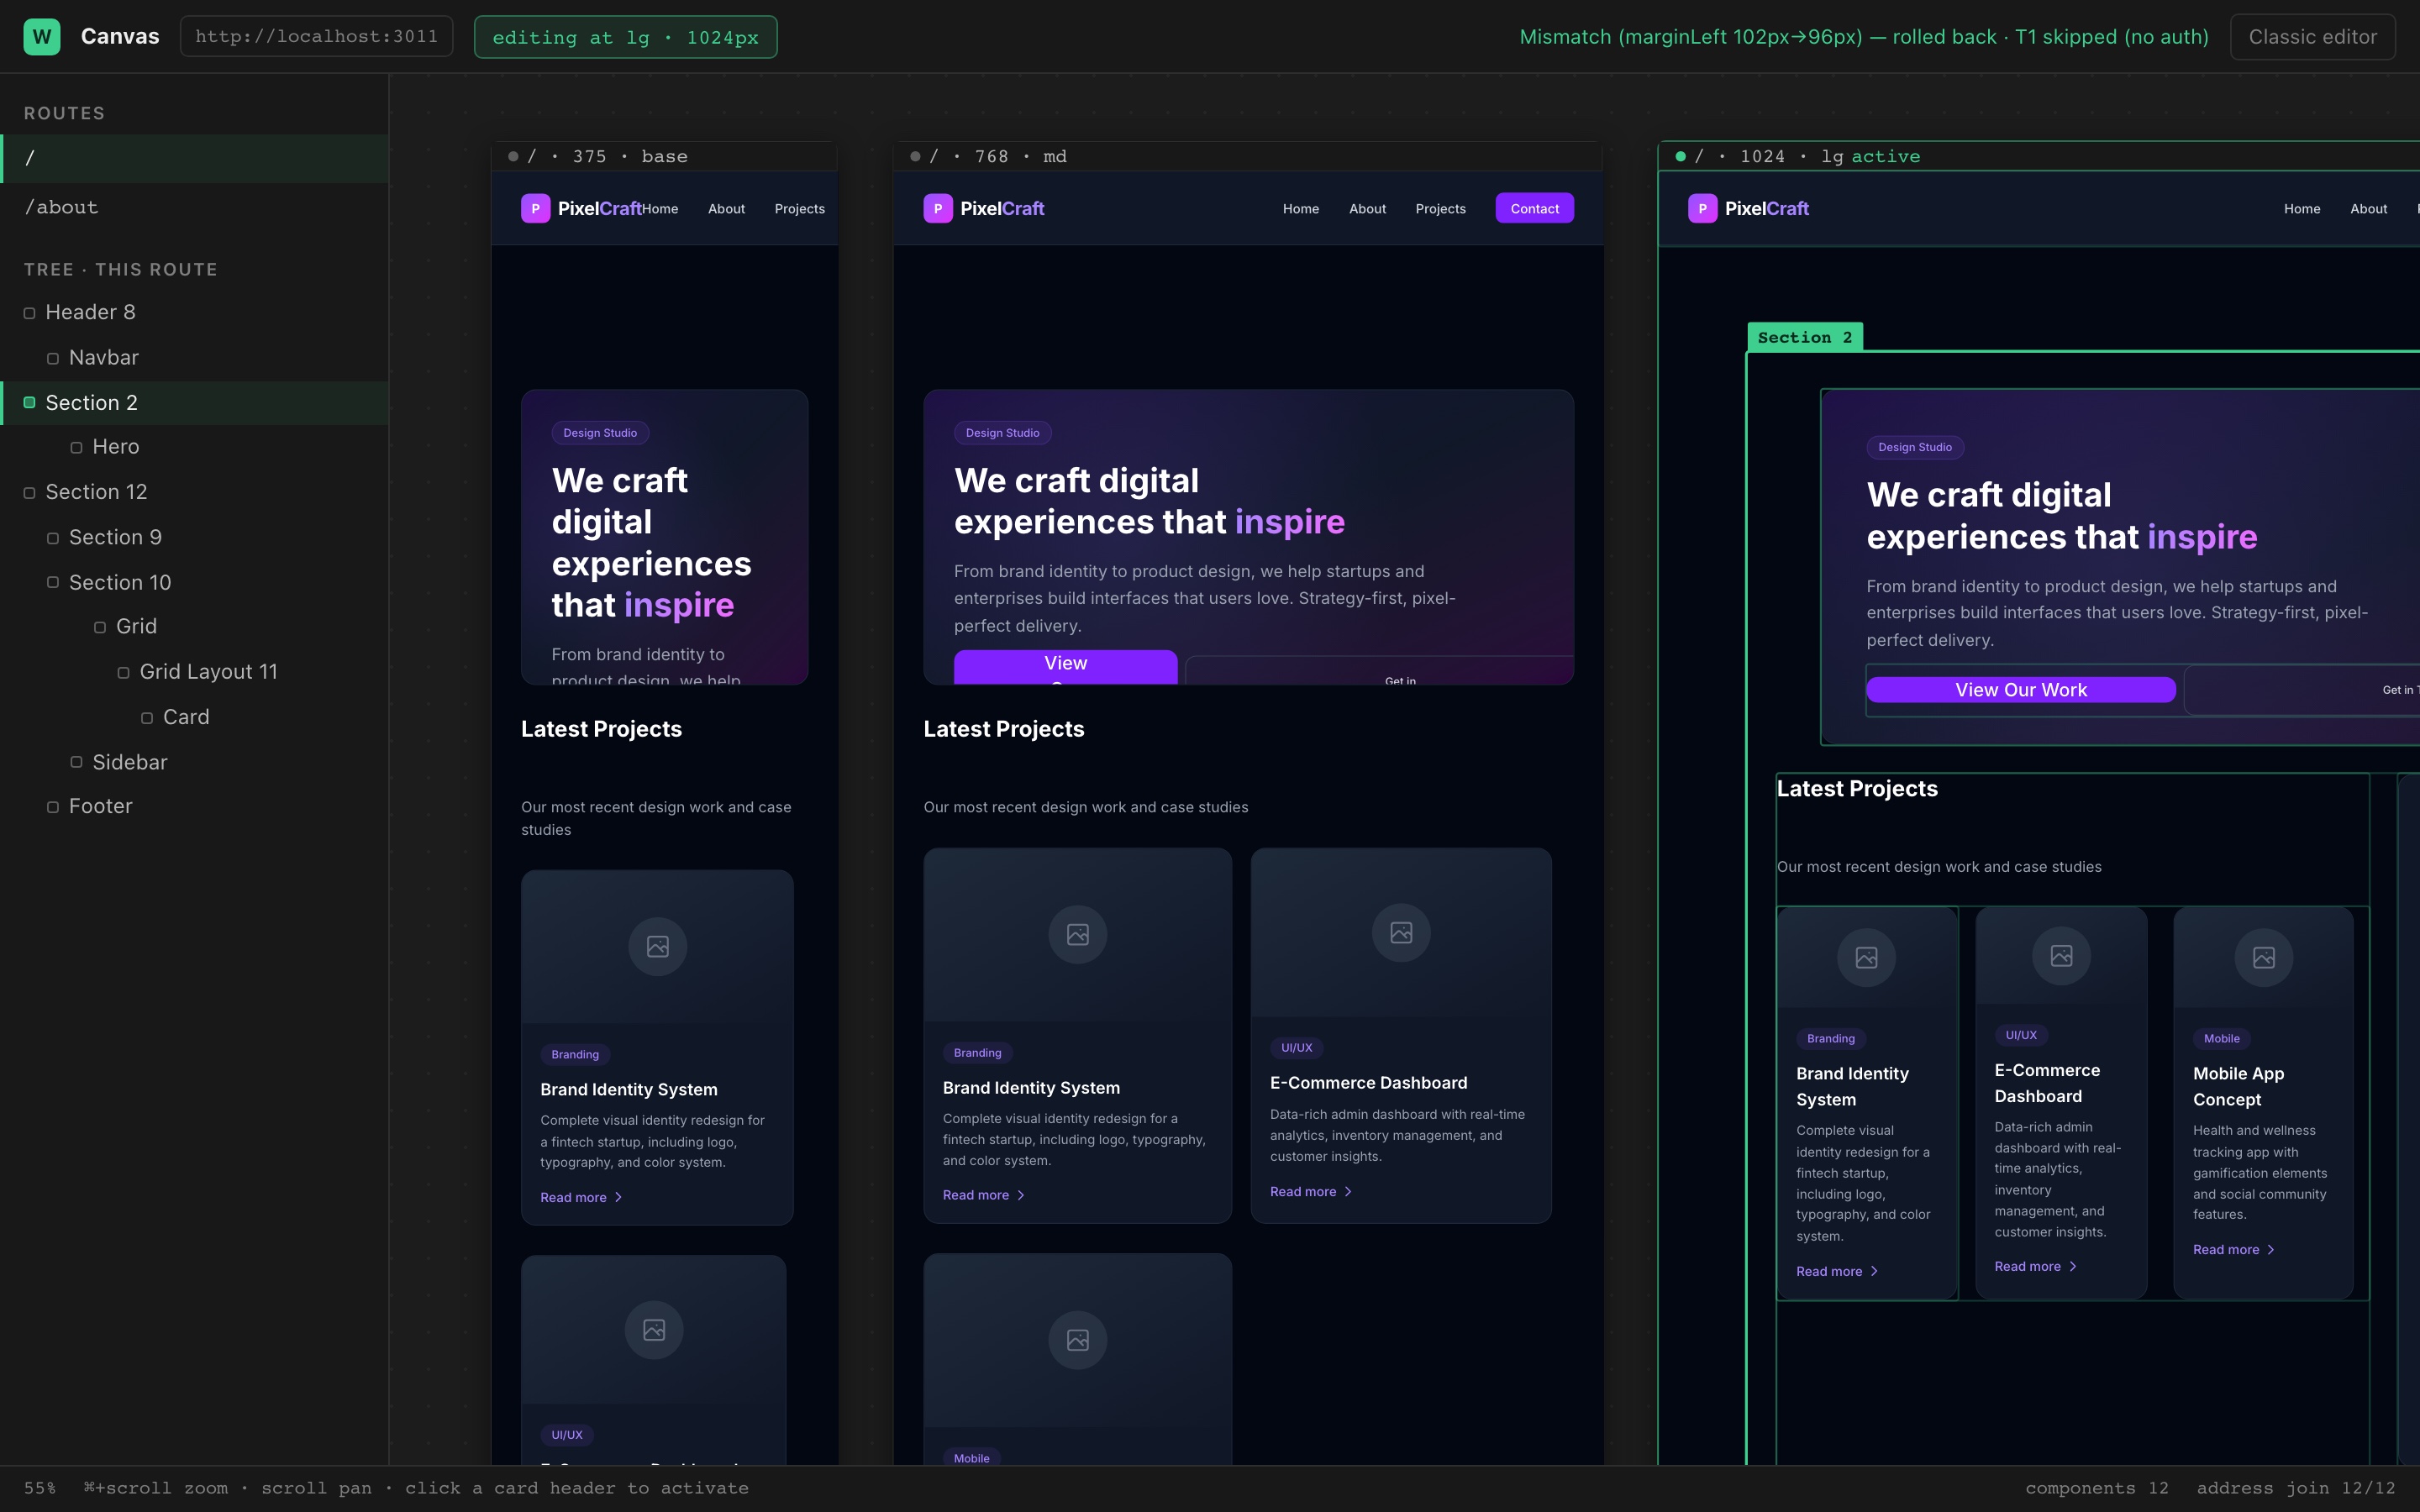Select Grid Layout 11 tree node
2420x1512 pixels.
[x=194, y=672]
